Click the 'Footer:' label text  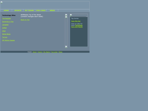click(30, 52)
